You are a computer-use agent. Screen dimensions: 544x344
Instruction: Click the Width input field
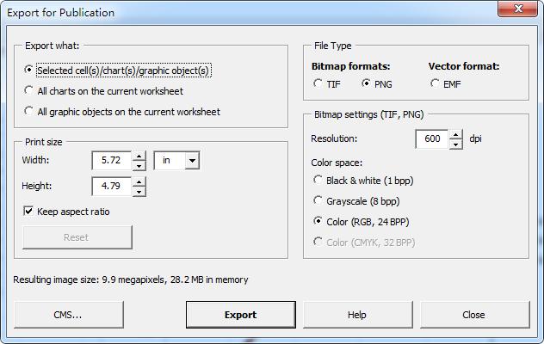112,161
